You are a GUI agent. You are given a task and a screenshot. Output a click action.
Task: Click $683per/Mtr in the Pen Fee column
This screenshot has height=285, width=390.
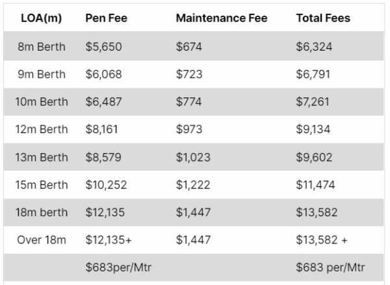coord(118,267)
